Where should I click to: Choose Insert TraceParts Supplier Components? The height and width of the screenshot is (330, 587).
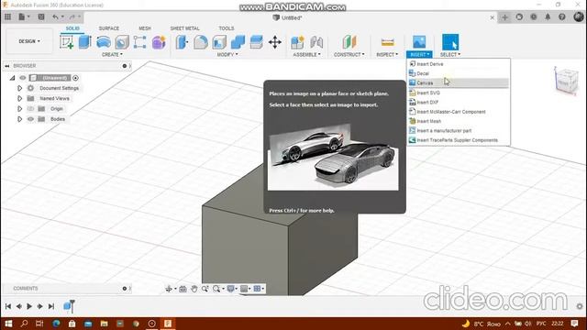pyautogui.click(x=459, y=140)
